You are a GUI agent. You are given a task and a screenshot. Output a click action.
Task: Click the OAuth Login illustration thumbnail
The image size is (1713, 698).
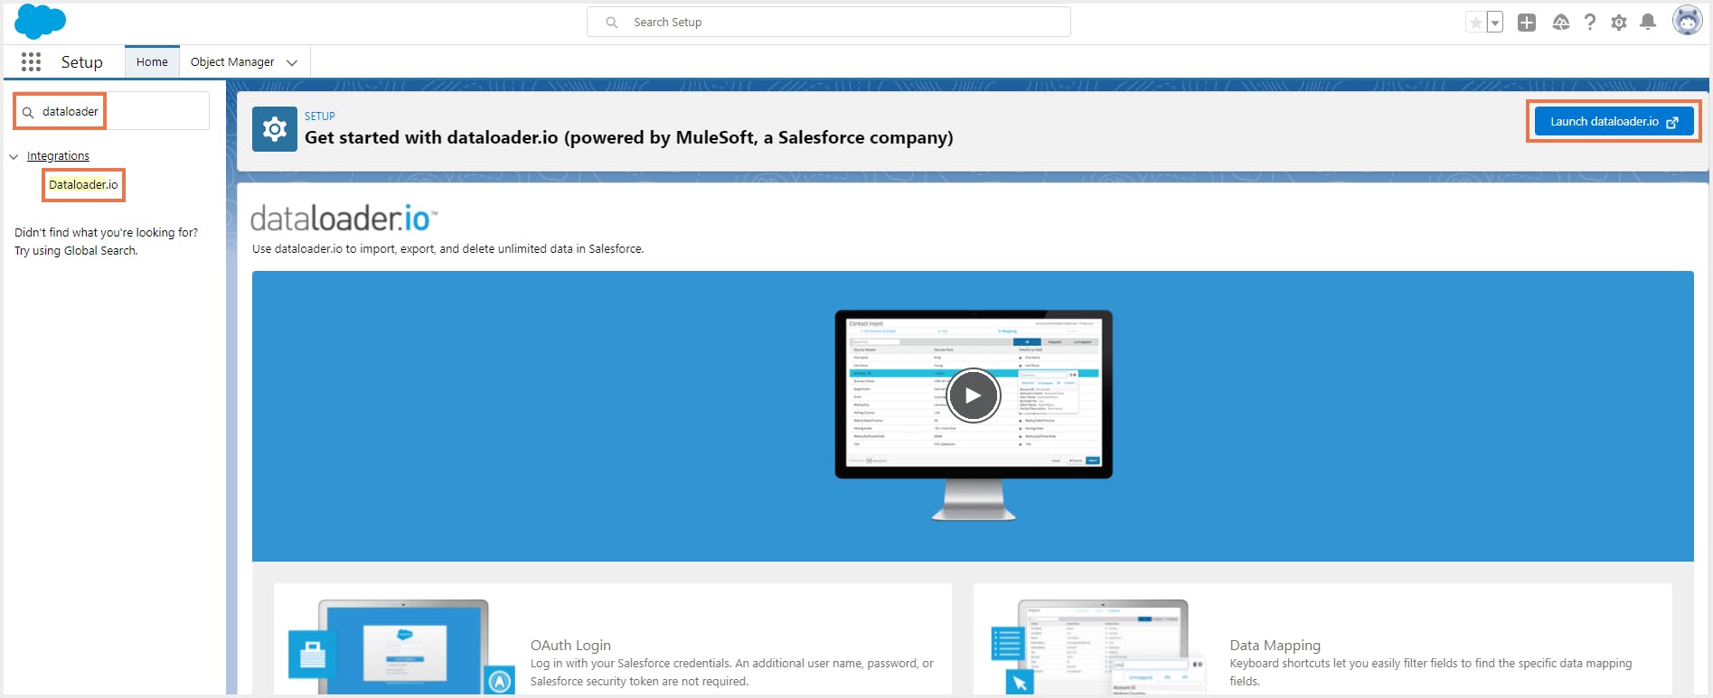tap(401, 647)
